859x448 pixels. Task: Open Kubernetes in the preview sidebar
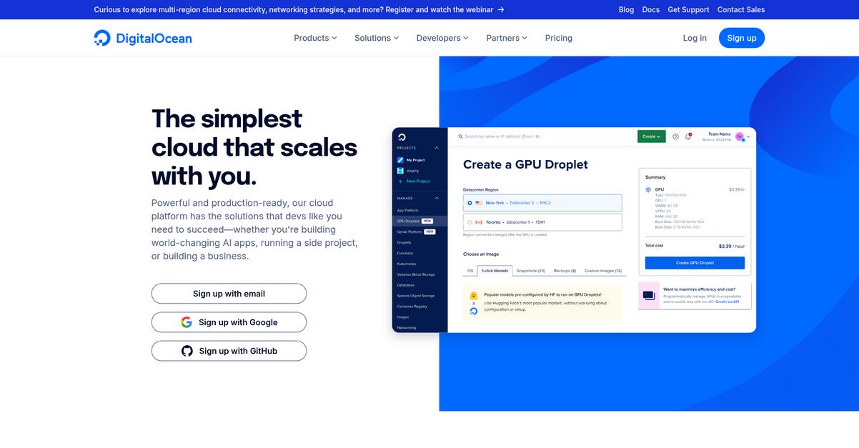click(x=406, y=264)
